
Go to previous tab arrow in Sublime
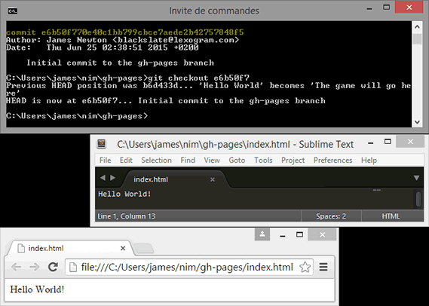coord(103,178)
